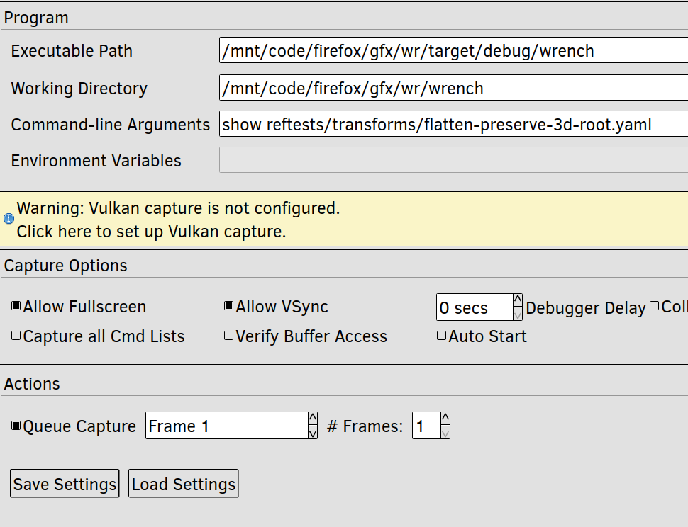Viewport: 688px width, 527px height.
Task: Uncheck the Queue Capture checkbox
Action: pyautogui.click(x=16, y=426)
